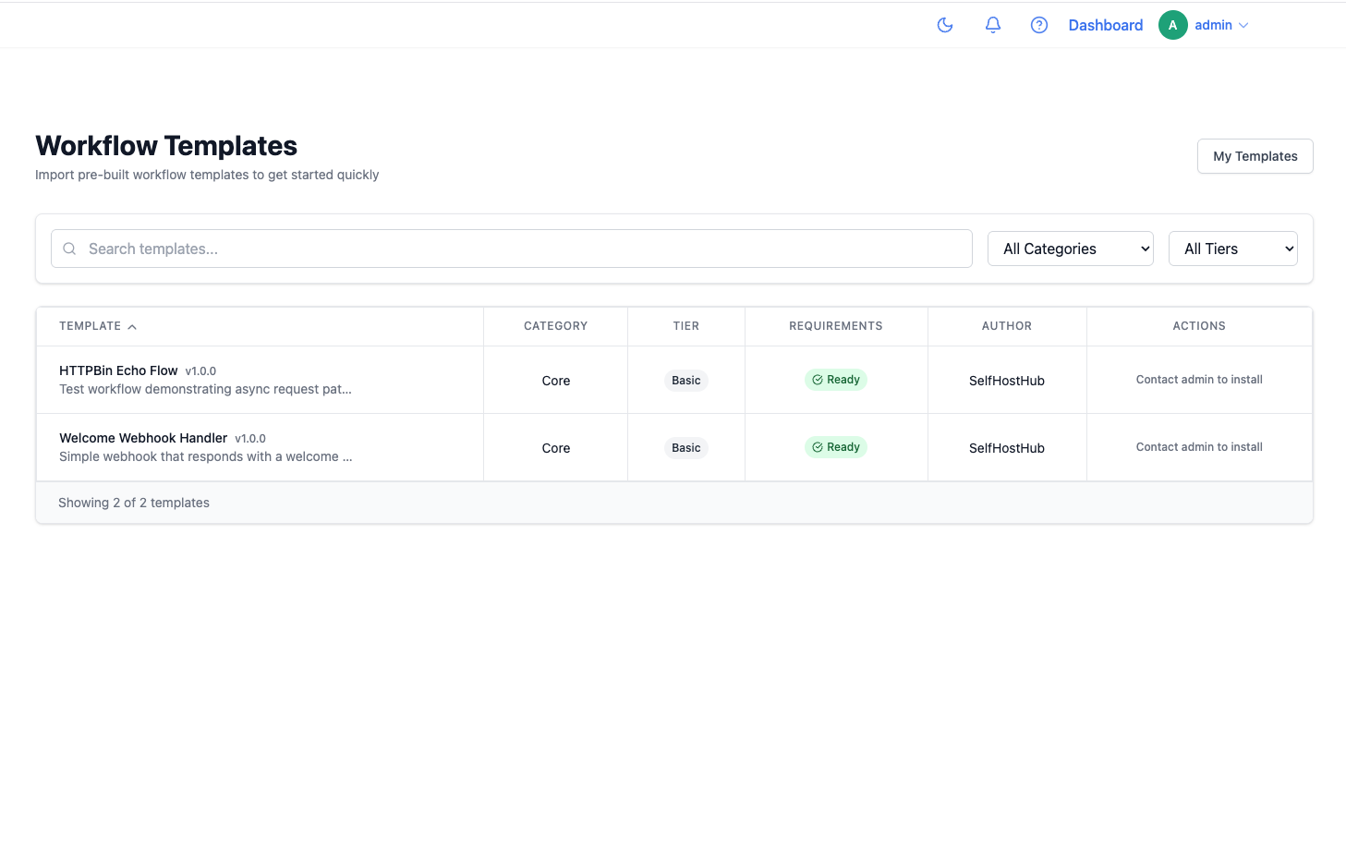This screenshot has width=1346, height=862.
Task: Select the HTTPBin Echo Flow template row
Action: click(259, 379)
